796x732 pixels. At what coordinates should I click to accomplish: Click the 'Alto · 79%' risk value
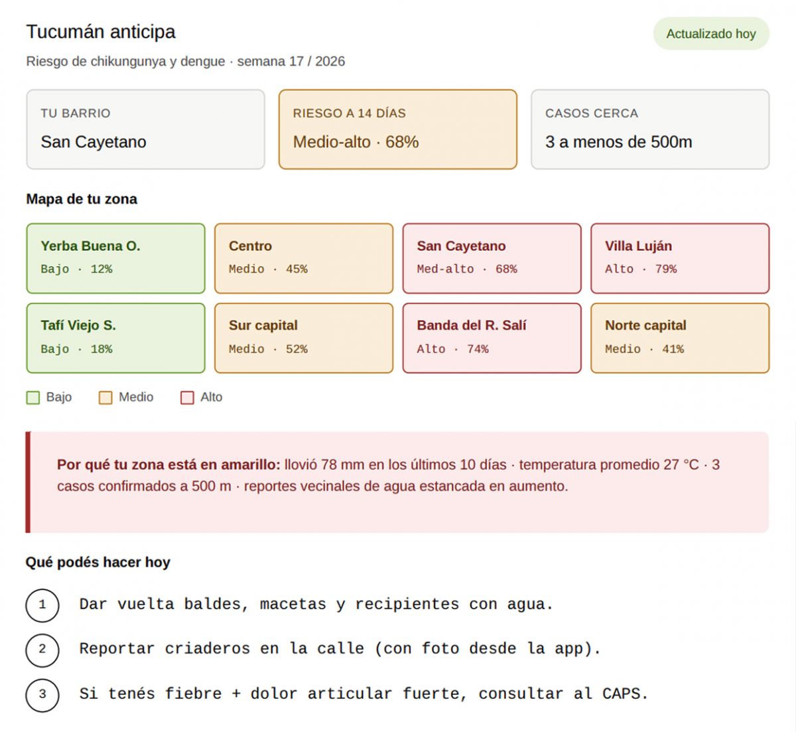click(641, 269)
